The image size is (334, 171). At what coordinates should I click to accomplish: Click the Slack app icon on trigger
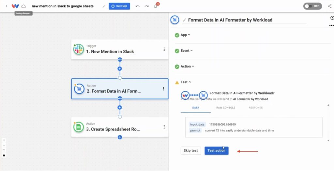tap(79, 49)
